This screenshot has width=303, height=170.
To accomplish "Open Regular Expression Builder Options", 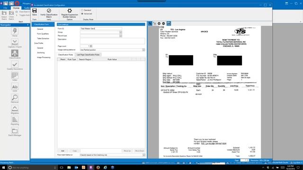I will tap(70, 13).
